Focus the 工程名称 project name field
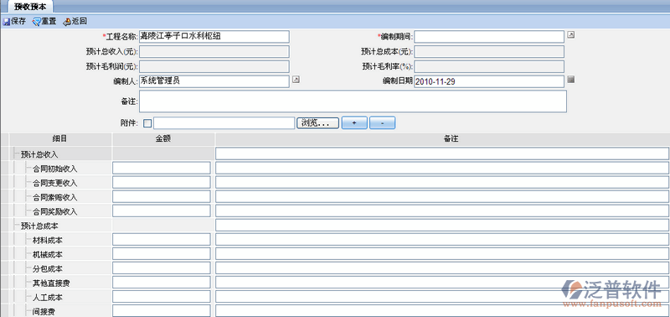 coord(214,36)
